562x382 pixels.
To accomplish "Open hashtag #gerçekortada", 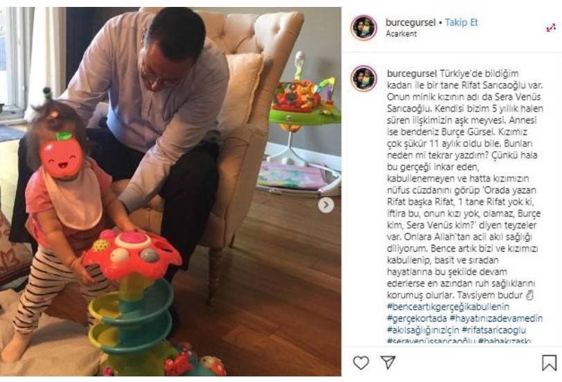I will tap(417, 318).
